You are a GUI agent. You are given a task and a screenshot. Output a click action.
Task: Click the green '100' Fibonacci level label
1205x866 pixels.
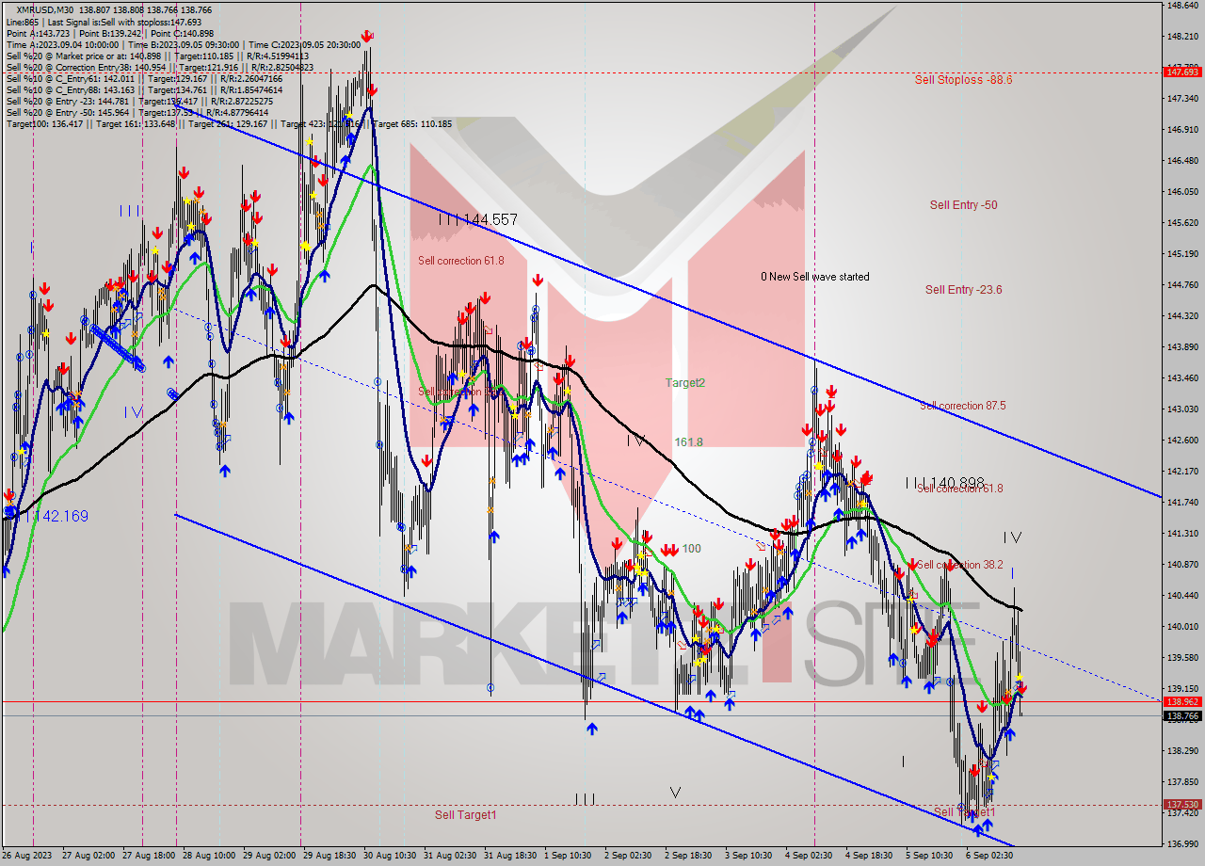692,549
